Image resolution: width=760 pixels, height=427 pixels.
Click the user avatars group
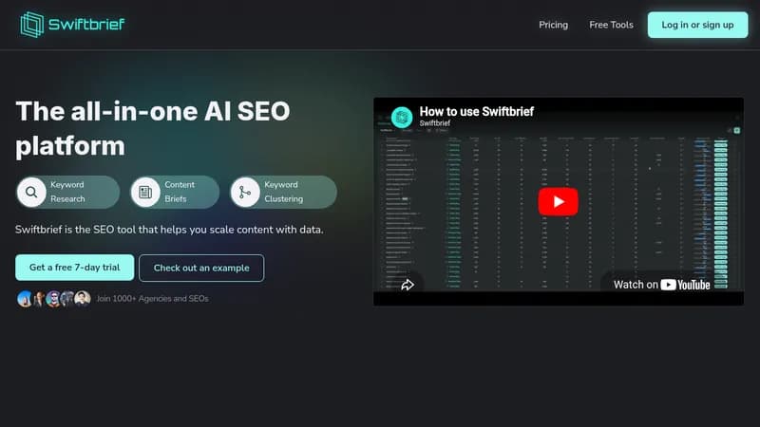click(x=54, y=299)
